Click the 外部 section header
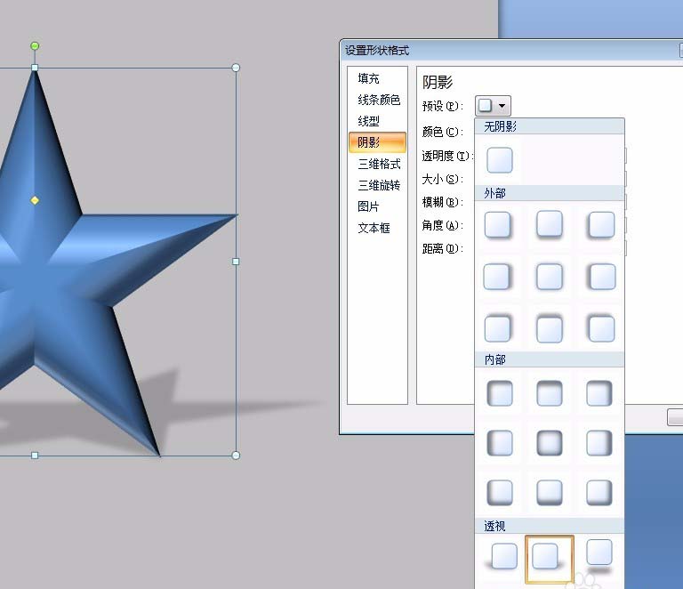The height and width of the screenshot is (589, 683). (550, 193)
